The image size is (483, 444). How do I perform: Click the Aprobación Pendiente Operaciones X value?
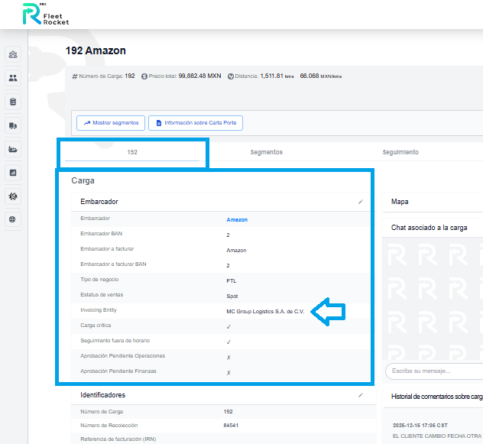pos(229,358)
